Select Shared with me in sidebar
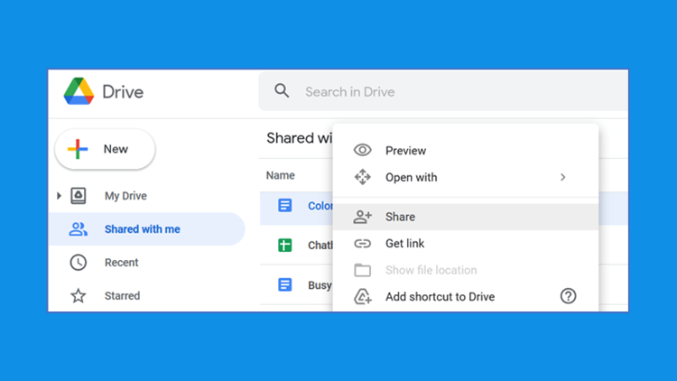The image size is (677, 381). pyautogui.click(x=147, y=229)
